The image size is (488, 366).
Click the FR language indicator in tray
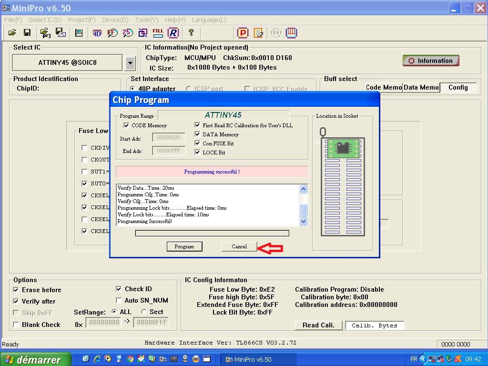(x=414, y=359)
